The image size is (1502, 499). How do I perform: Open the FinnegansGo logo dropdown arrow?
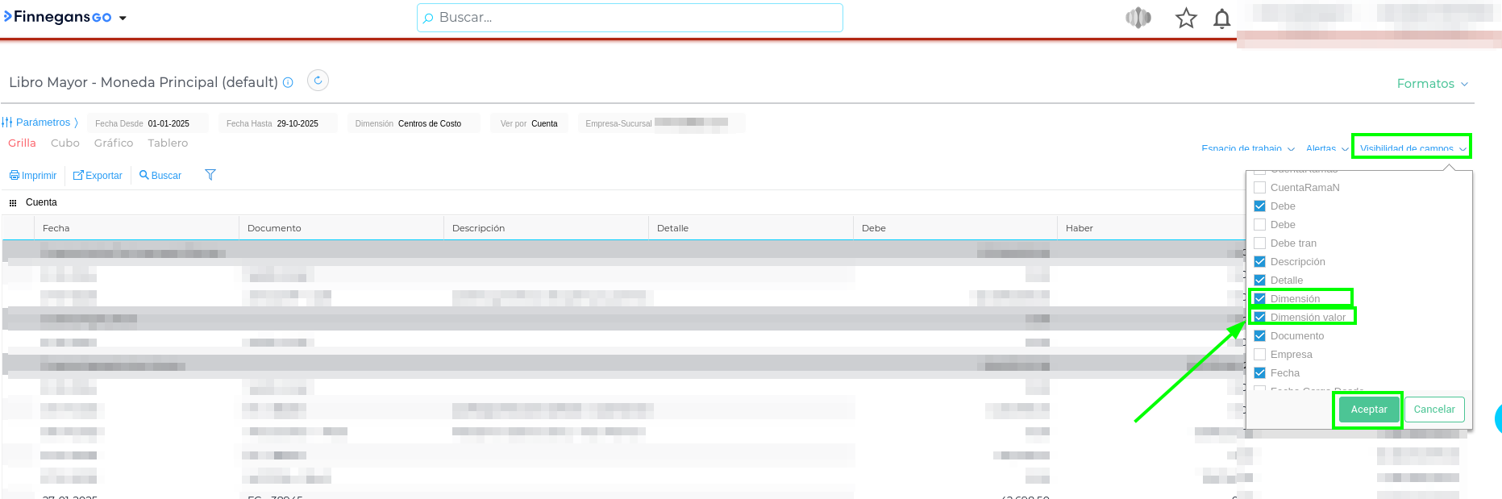123,18
